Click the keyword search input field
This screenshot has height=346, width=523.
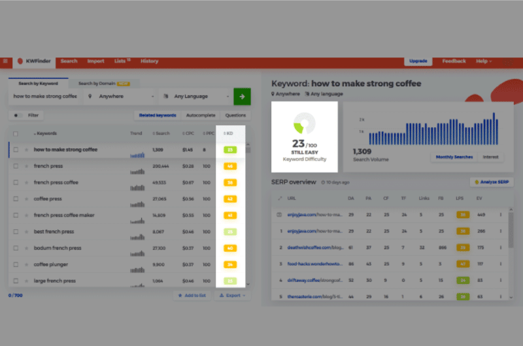click(x=44, y=97)
